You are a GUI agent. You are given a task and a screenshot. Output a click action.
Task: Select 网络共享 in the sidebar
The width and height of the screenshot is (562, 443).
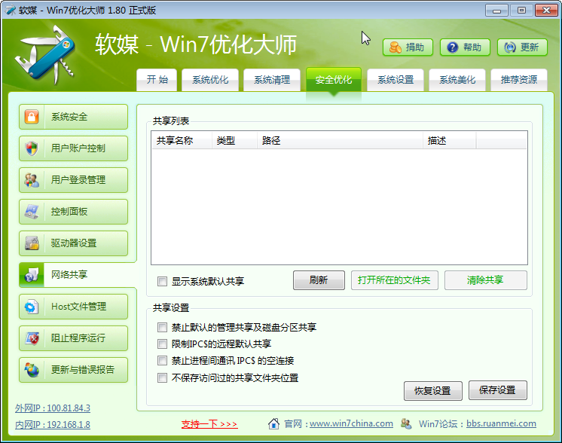point(77,275)
